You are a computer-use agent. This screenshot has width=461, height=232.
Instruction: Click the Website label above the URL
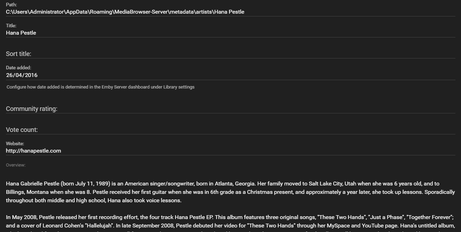click(15, 143)
